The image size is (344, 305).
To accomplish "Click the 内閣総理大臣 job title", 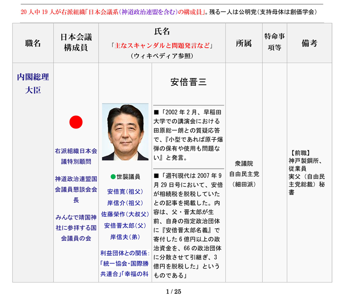I will point(33,84).
